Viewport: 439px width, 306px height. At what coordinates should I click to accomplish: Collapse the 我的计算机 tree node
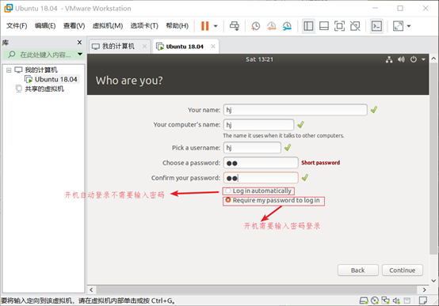click(9, 70)
